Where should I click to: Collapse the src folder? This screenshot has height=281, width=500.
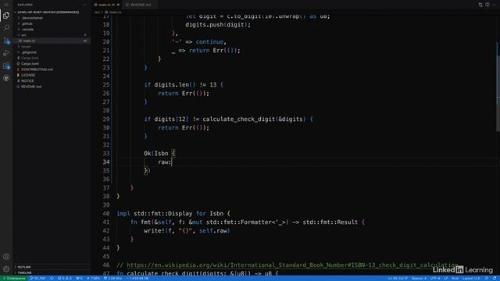point(23,35)
